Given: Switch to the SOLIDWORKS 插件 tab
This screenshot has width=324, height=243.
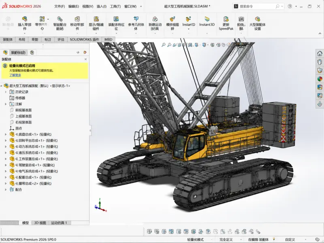Looking at the screenshot, I should (84, 39).
